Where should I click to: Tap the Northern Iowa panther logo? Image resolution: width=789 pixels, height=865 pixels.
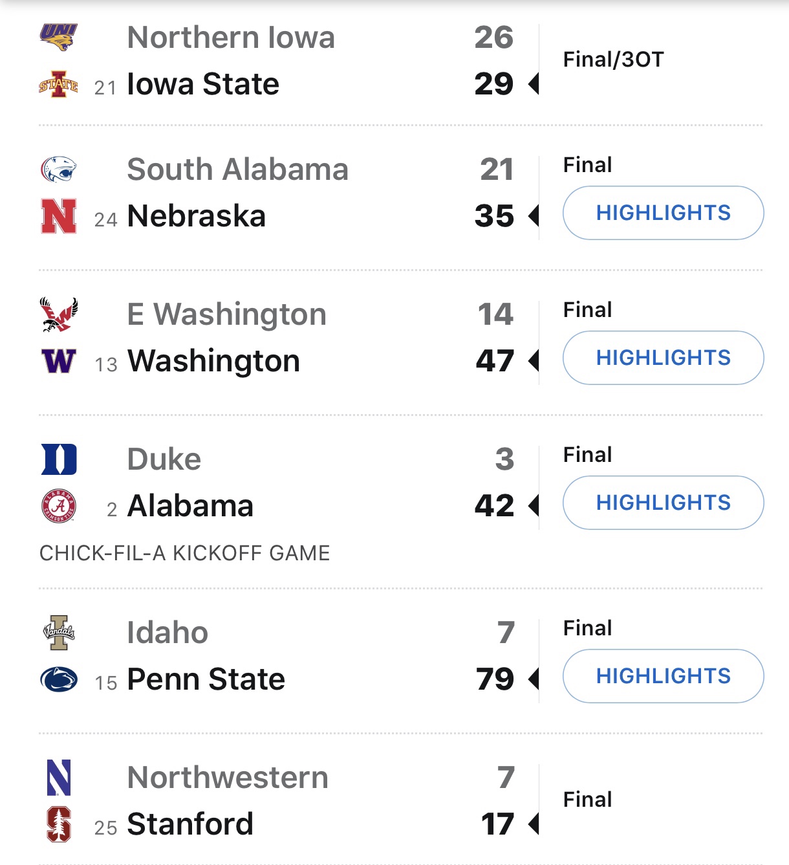click(59, 37)
